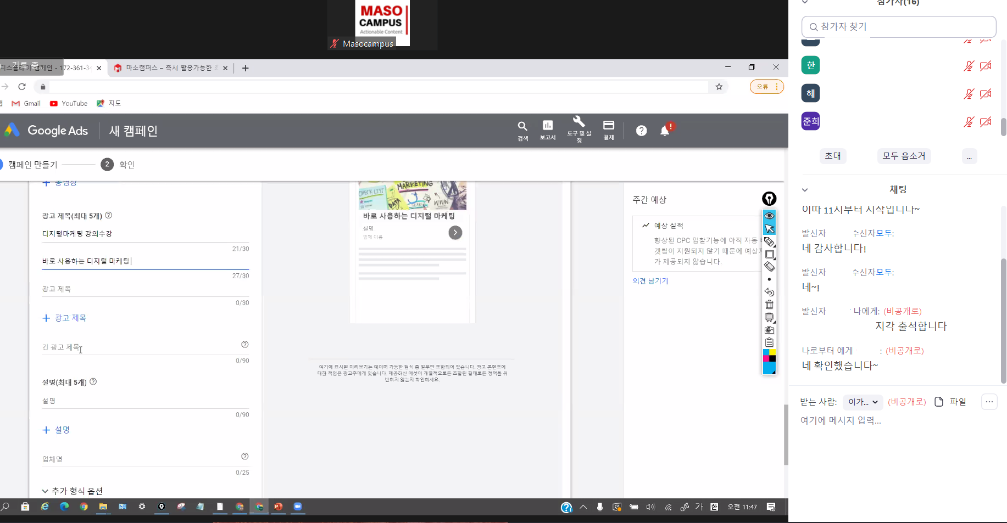Click the undo arrow in annotation toolbar
Viewport: 1007px width, 523px height.
point(769,292)
